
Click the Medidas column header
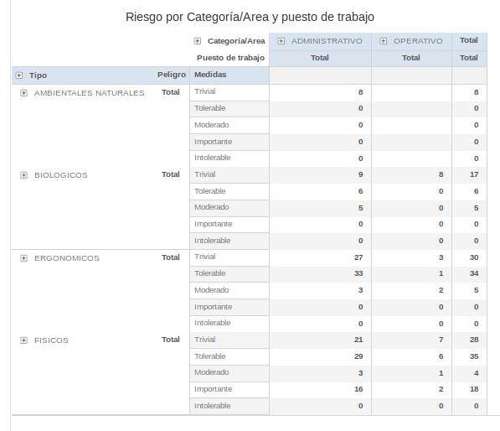[x=210, y=75]
